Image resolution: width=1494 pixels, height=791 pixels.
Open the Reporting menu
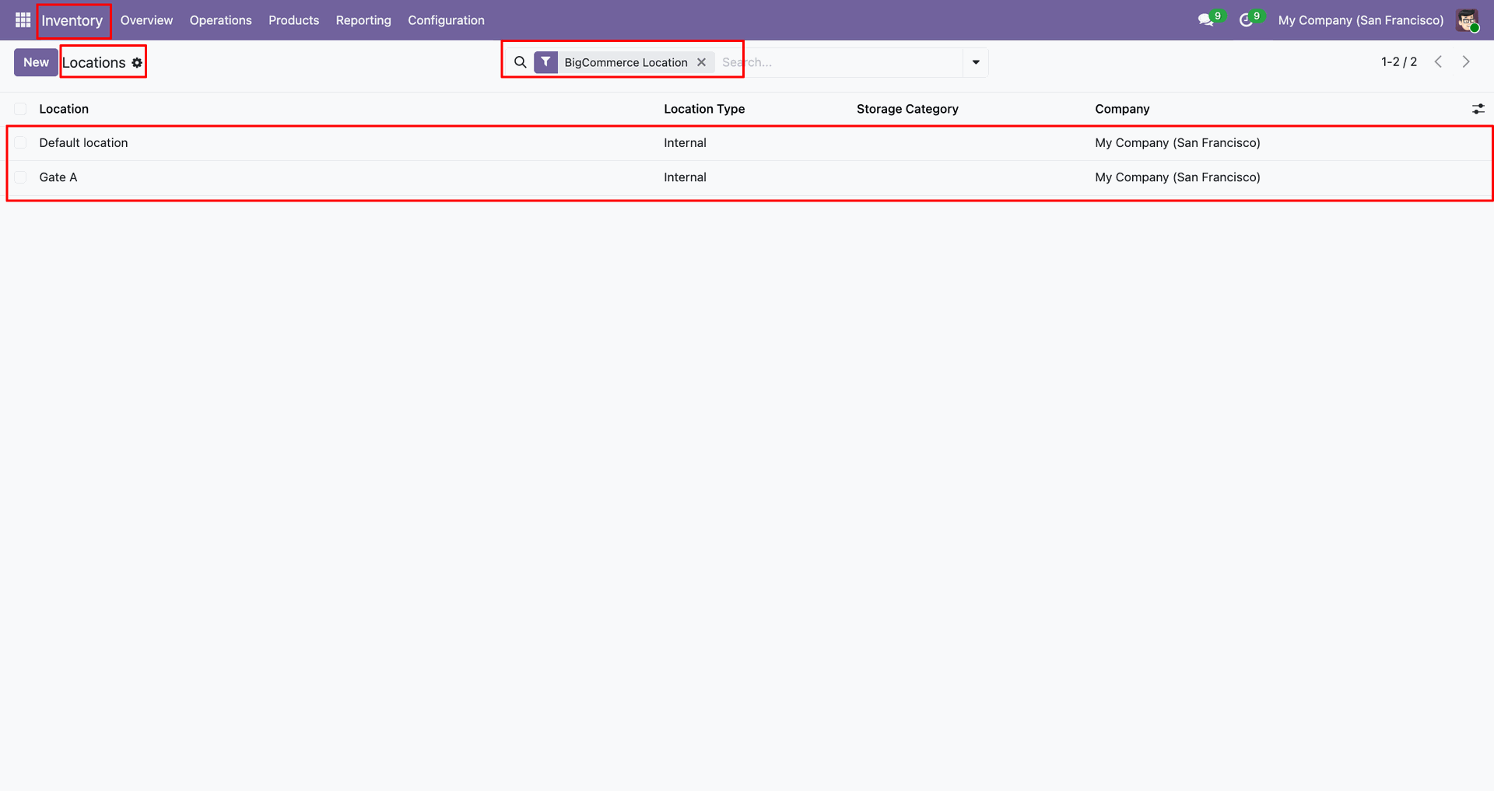[363, 20]
